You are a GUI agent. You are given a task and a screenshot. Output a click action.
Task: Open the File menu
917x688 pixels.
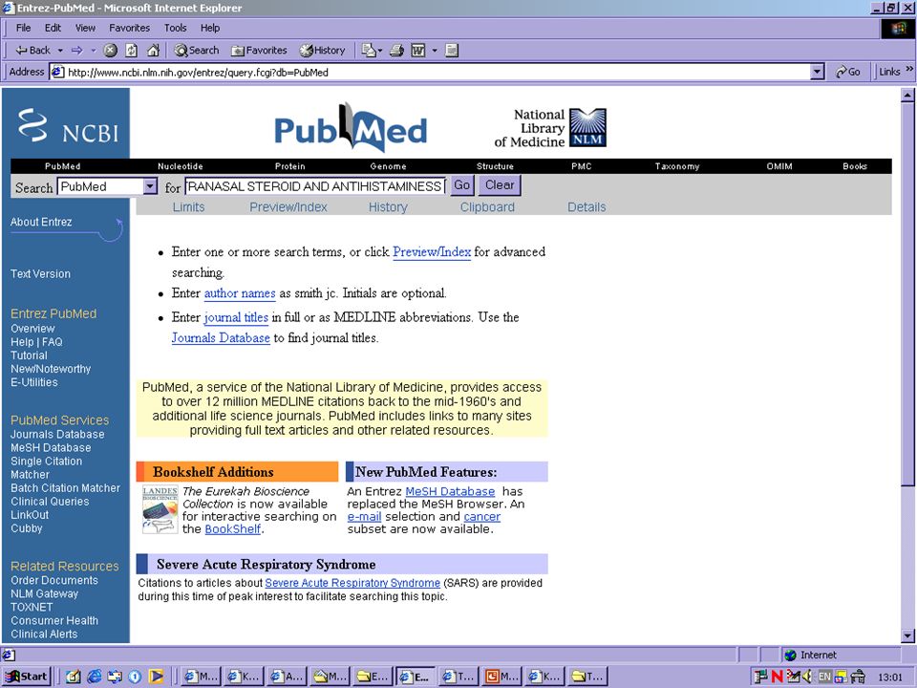[23, 28]
